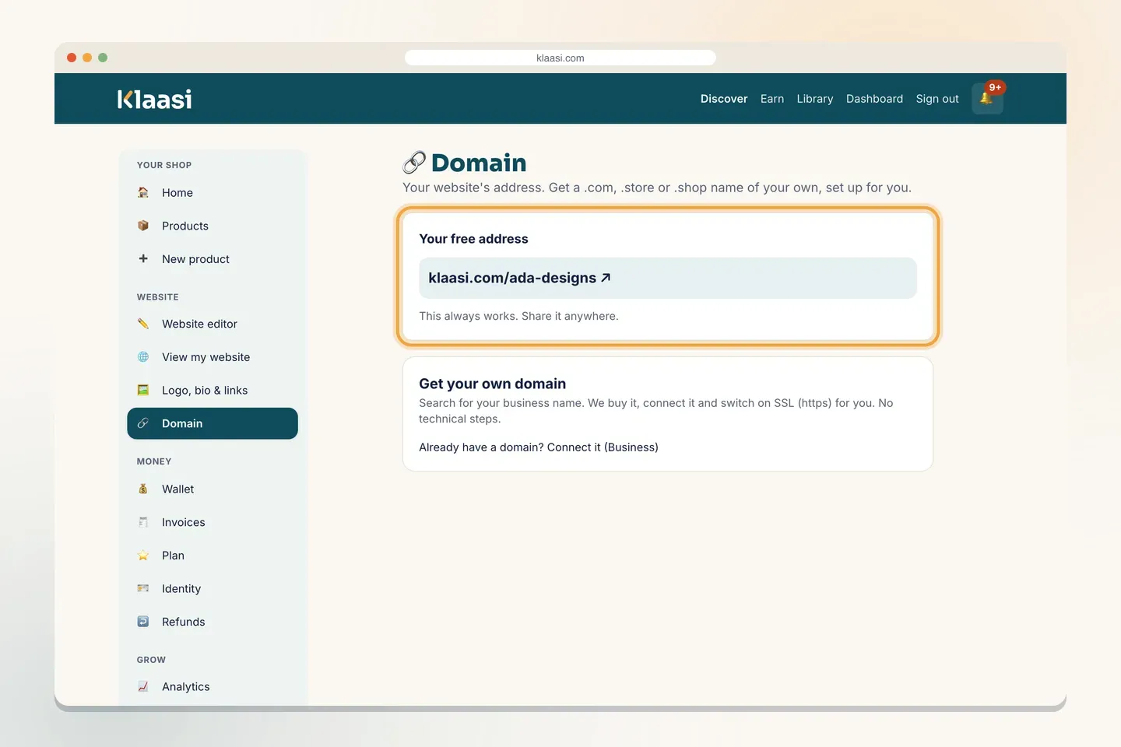This screenshot has width=1121, height=747.
Task: Click the money bag icon beside Wallet
Action: (x=143, y=489)
